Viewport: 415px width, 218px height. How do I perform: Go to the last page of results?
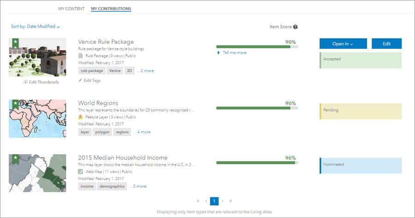pos(230,201)
